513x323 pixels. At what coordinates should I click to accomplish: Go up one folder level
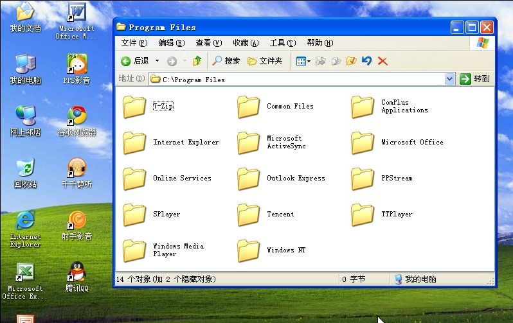197,61
